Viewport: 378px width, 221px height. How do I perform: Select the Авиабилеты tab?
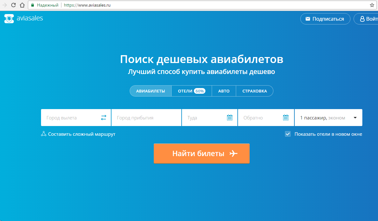pyautogui.click(x=150, y=91)
